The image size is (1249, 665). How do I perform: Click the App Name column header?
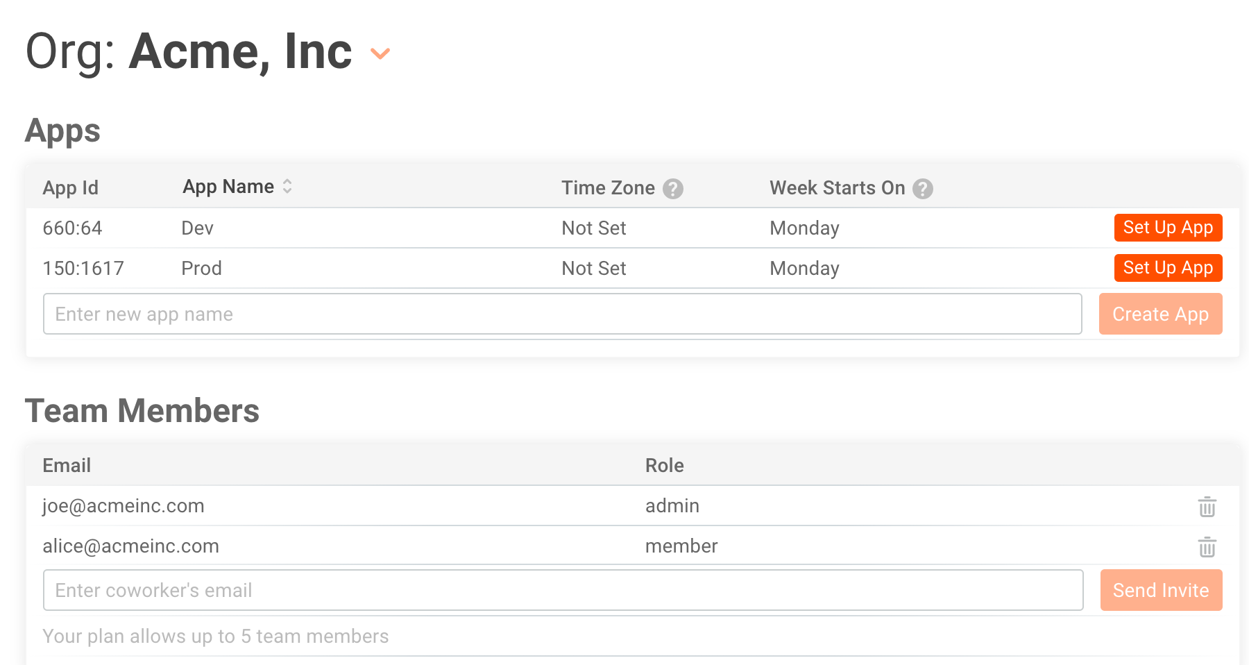tap(228, 187)
